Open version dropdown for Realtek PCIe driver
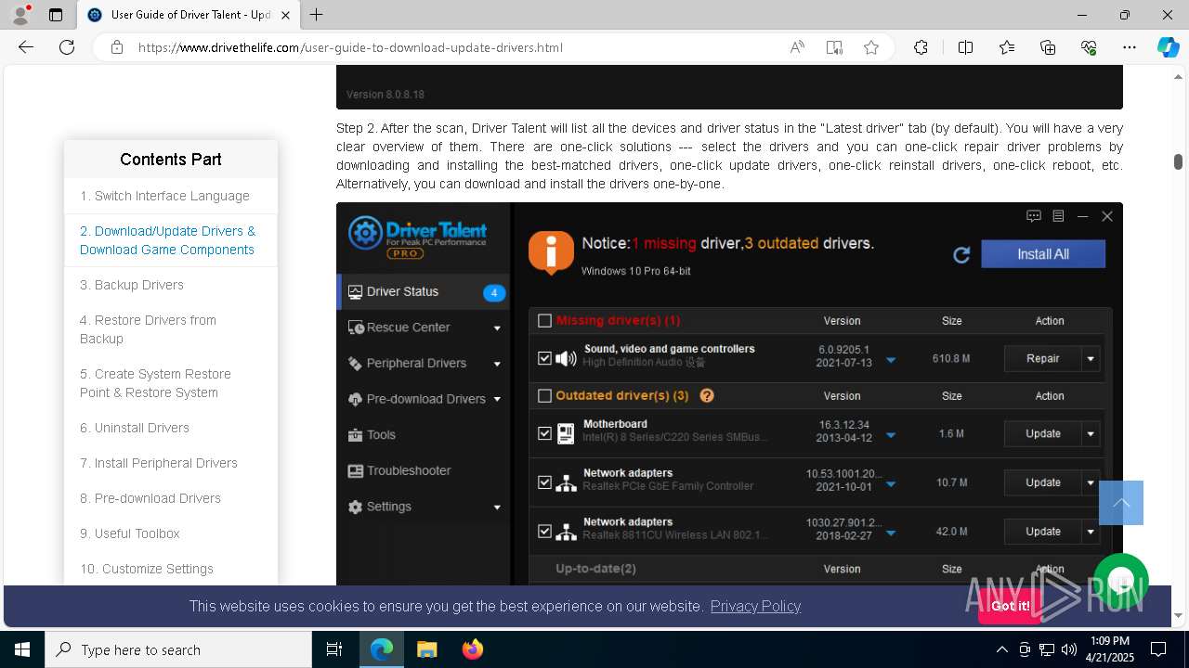 click(x=891, y=484)
